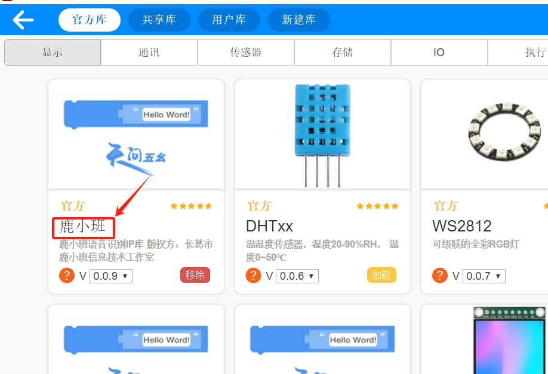Open 鹿小班 version 0.0.9 dropdown
The height and width of the screenshot is (374, 548).
[111, 276]
